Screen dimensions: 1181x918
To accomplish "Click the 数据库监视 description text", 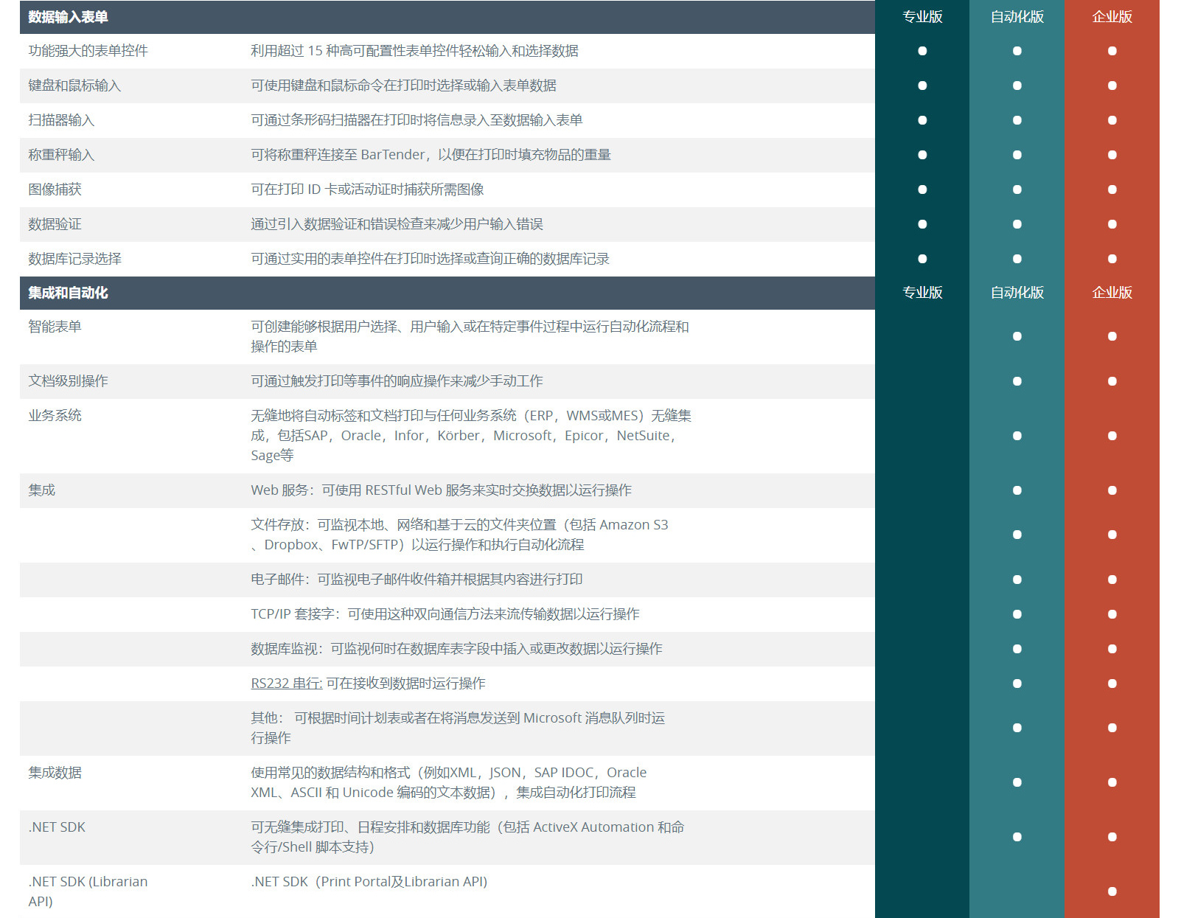I will (456, 649).
